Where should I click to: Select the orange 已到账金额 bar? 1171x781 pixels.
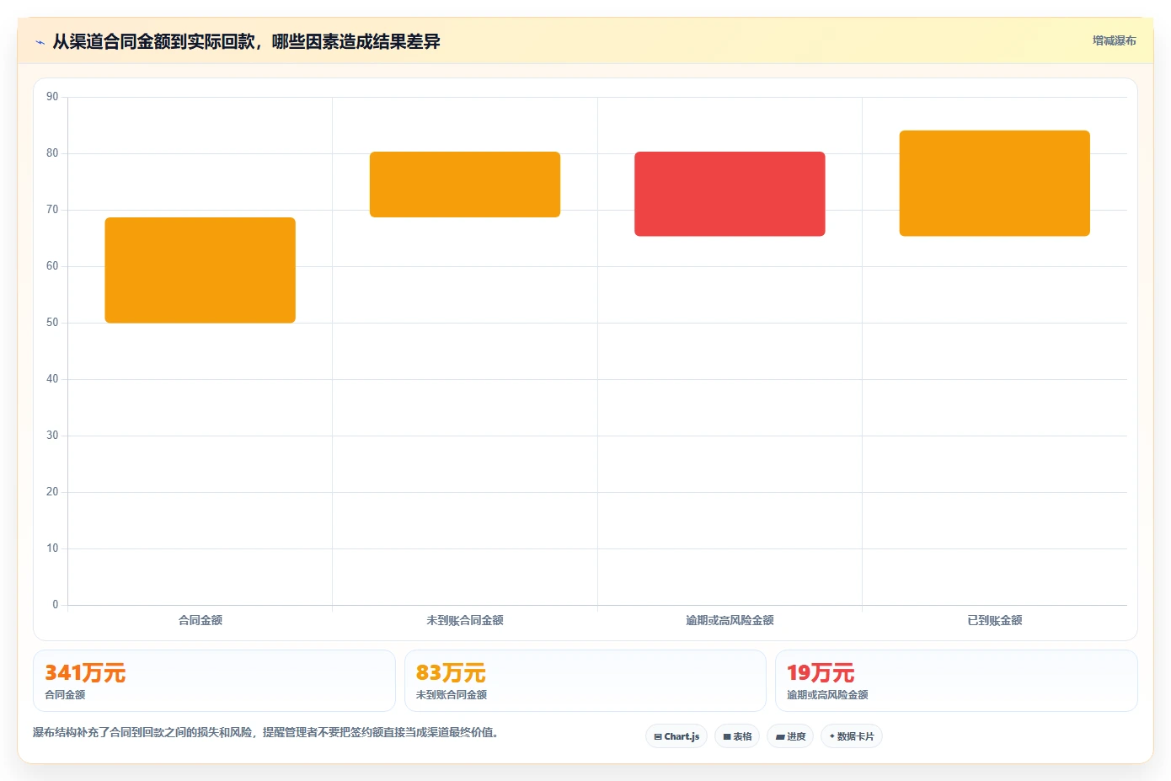tap(995, 184)
